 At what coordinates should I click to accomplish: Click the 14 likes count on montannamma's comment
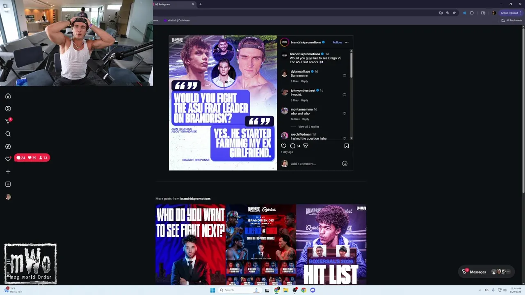tap(295, 119)
